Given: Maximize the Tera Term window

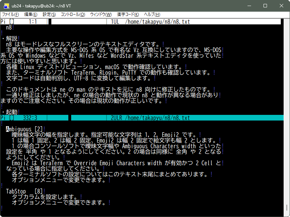Looking at the screenshot, I should click(265, 6).
